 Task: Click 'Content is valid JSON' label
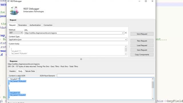coord(17,76)
